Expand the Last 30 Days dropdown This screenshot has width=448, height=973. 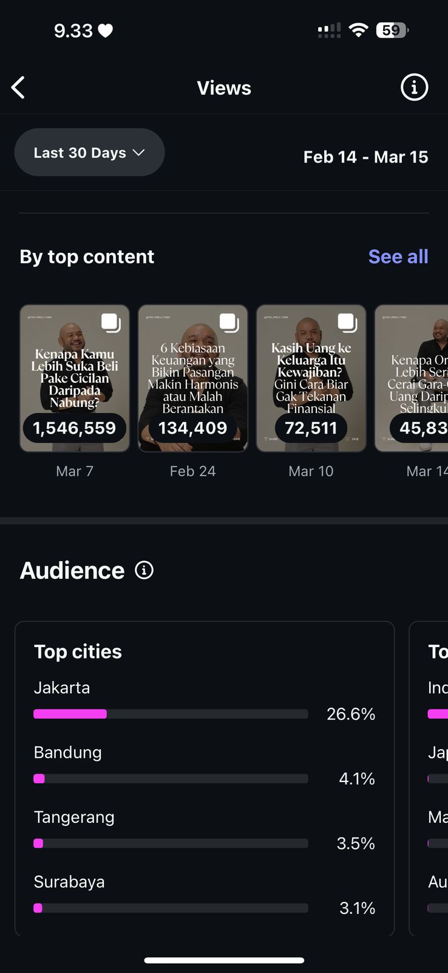pos(89,153)
